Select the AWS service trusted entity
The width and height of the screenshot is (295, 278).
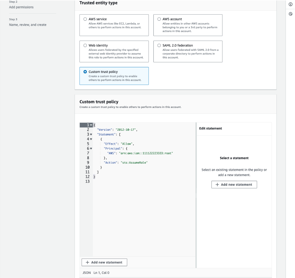coord(85,19)
